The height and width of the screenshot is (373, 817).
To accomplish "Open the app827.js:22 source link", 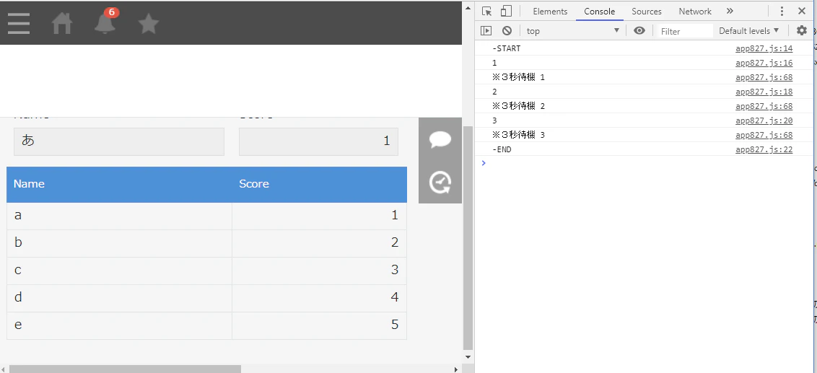I will [x=764, y=149].
